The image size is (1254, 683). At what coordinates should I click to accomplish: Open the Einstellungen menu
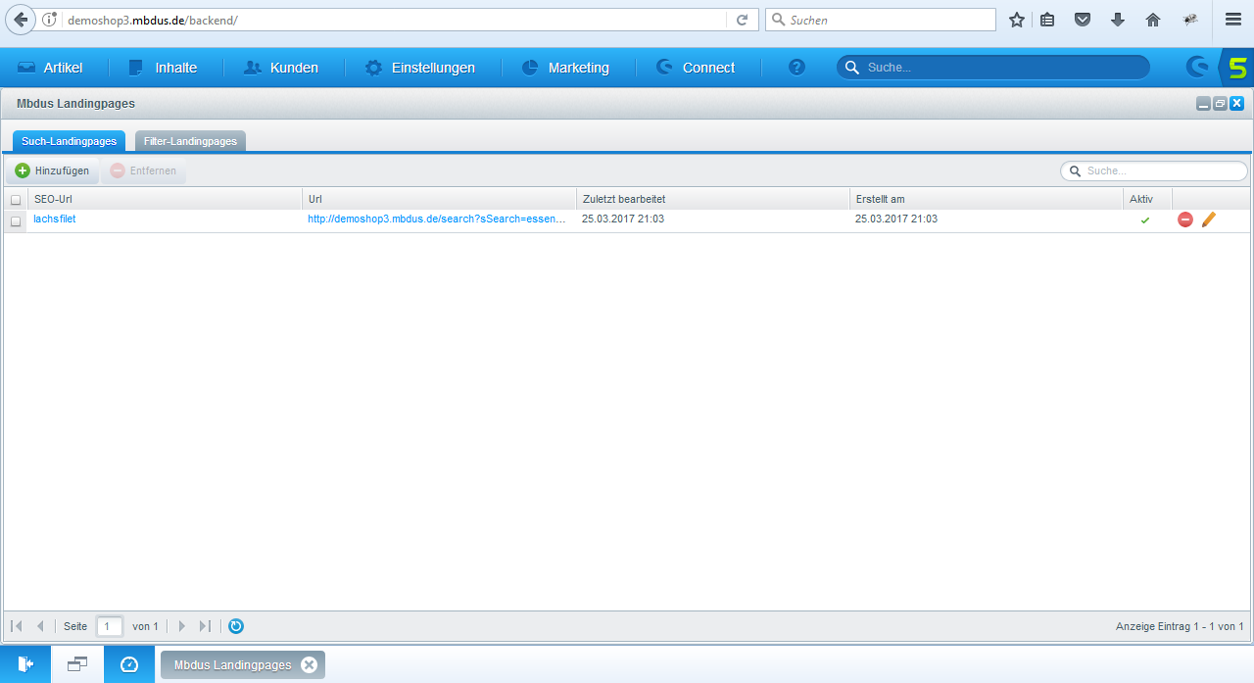click(420, 68)
